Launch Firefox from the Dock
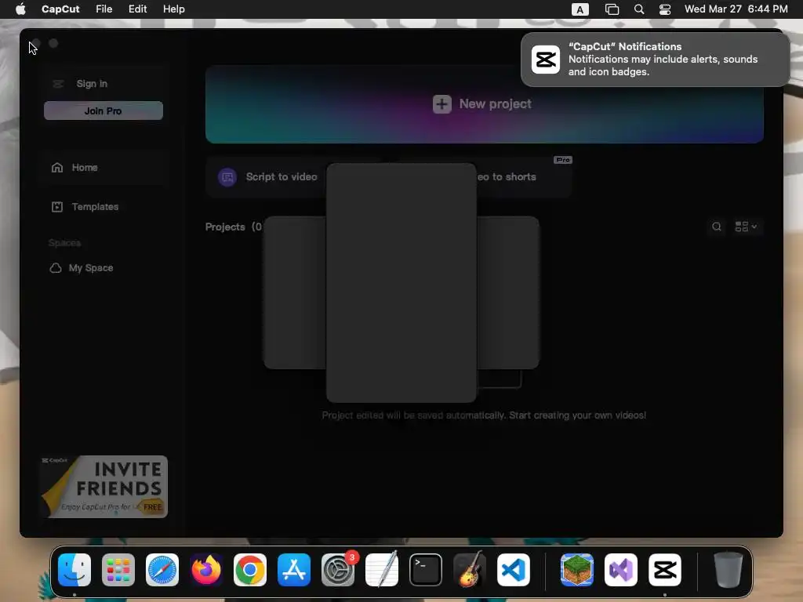803x602 pixels. [x=206, y=570]
